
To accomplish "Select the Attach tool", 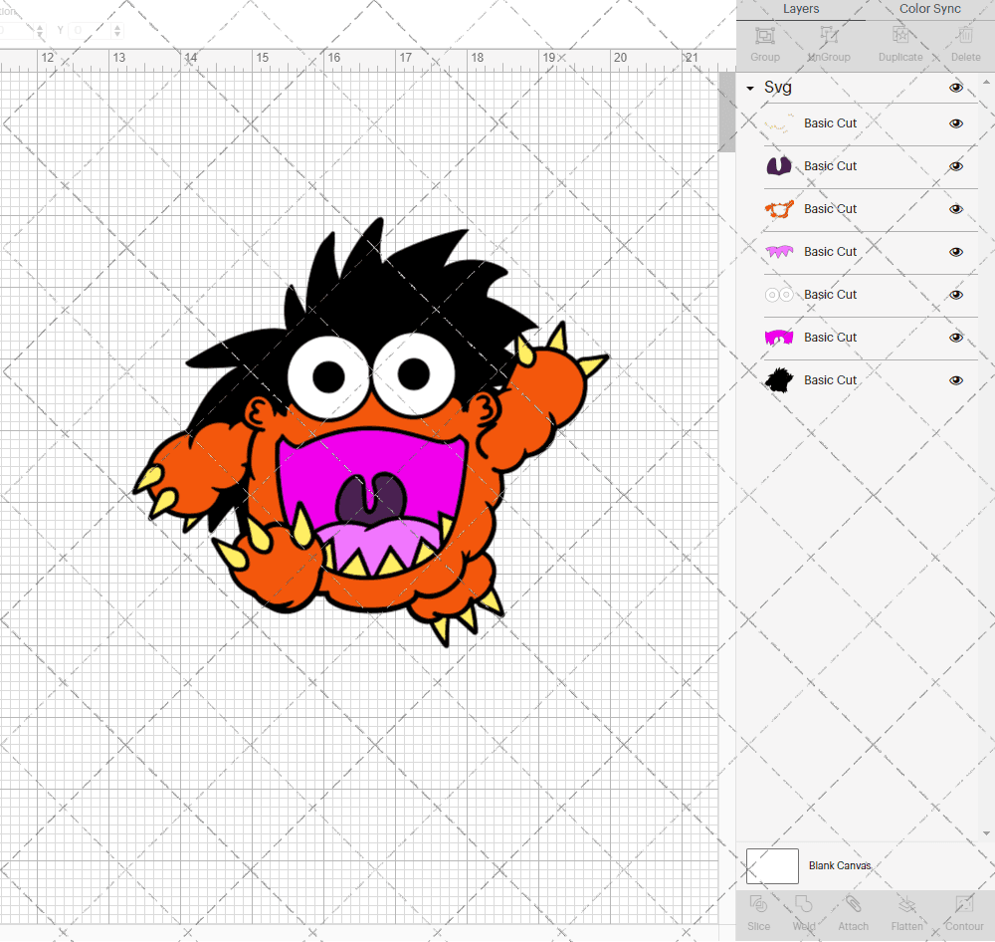I will 853,912.
